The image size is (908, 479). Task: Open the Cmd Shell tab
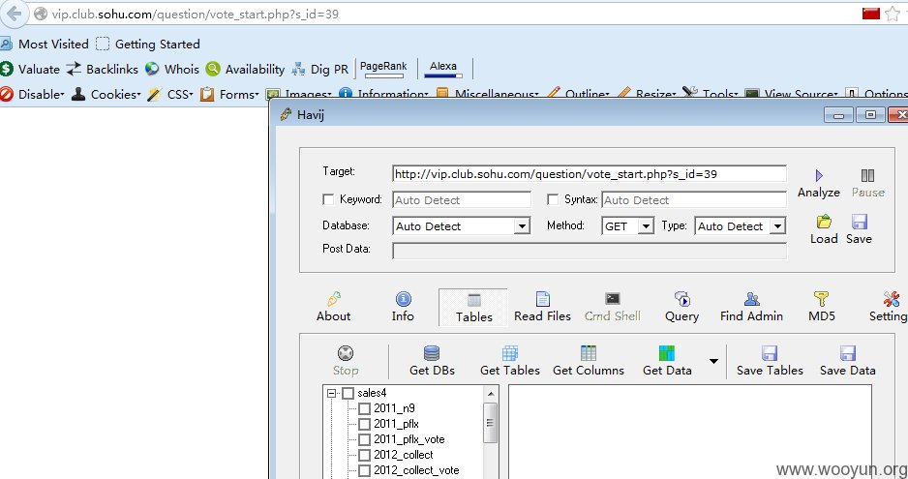click(x=612, y=307)
